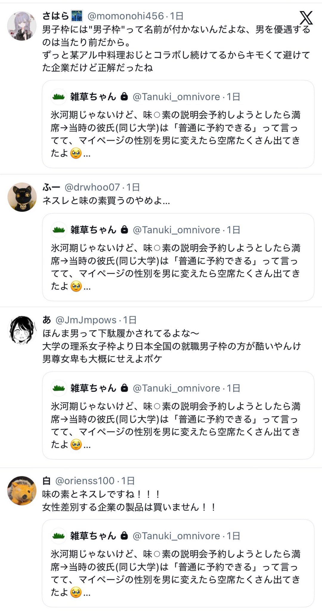Screen dimensions: 322x611
Task: Expand truncated text in third quoted tweet
Action: [87, 445]
